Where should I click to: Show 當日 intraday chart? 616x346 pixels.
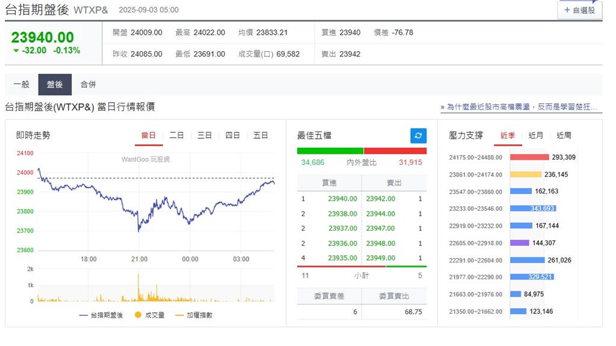[149, 135]
